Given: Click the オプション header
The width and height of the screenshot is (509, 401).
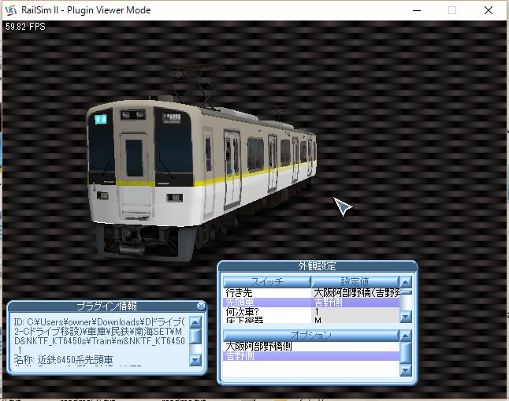Looking at the screenshot, I should point(311,336).
